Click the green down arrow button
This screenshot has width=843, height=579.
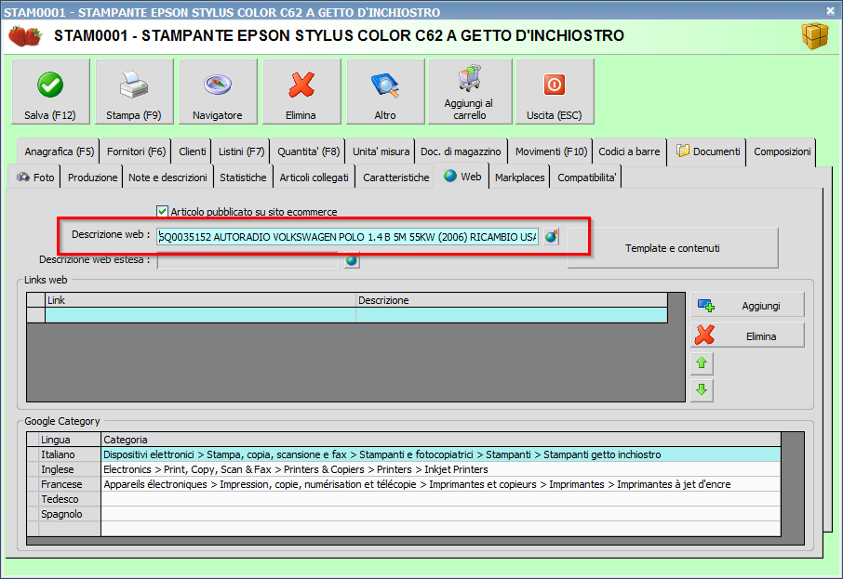tap(702, 390)
